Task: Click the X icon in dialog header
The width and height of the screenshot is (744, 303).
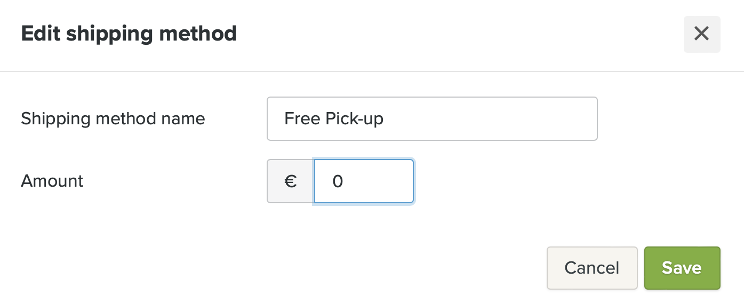Action: point(701,34)
